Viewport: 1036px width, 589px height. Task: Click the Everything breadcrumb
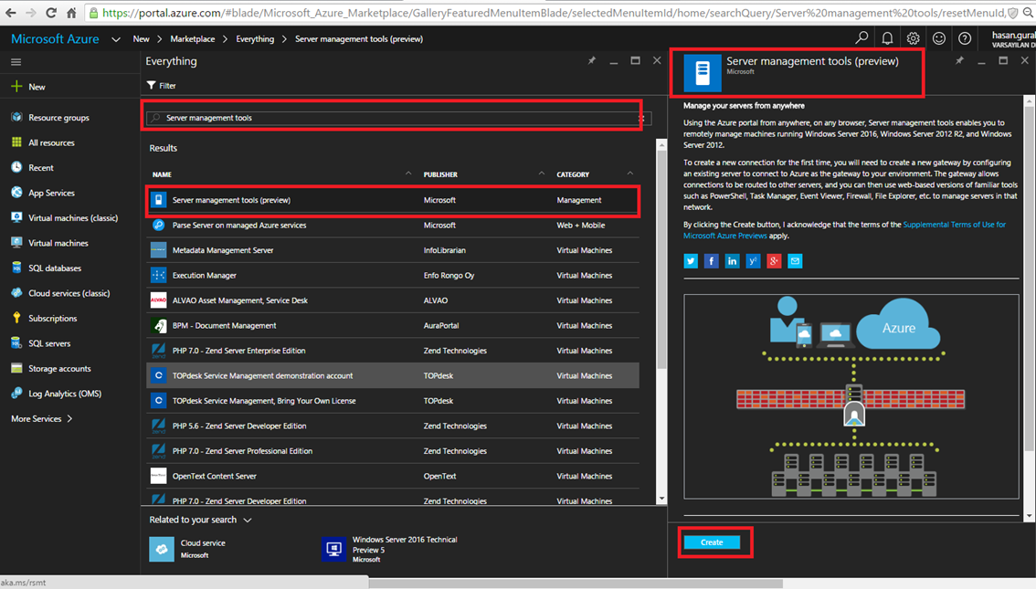(255, 39)
